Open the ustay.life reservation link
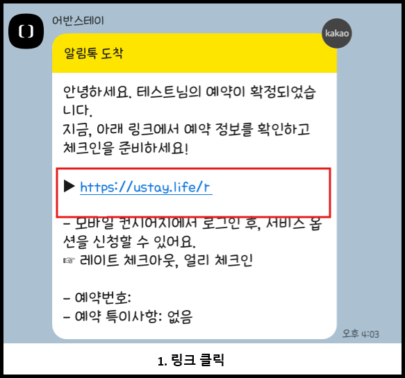Viewport: 405px width, 378px height. 146,187
